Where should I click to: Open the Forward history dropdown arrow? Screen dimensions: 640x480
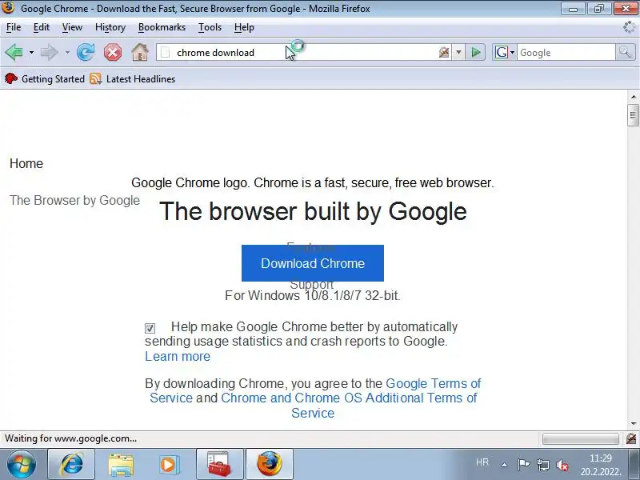(x=67, y=52)
